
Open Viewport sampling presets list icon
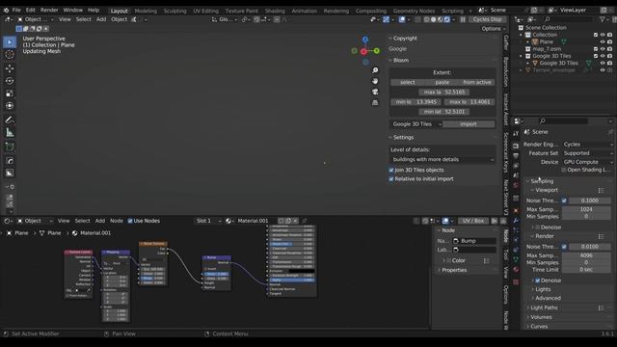point(601,191)
